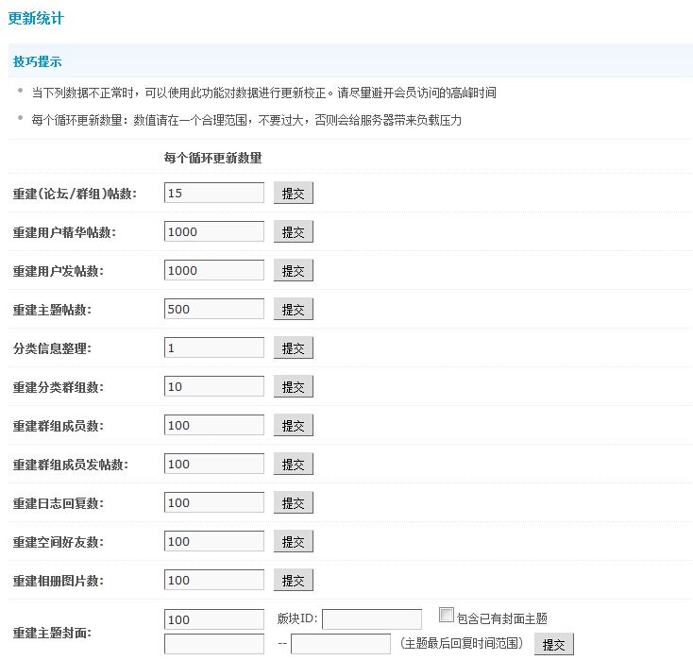Click 提交 beside 分类信息整理
This screenshot has width=693, height=660.
tap(293, 348)
